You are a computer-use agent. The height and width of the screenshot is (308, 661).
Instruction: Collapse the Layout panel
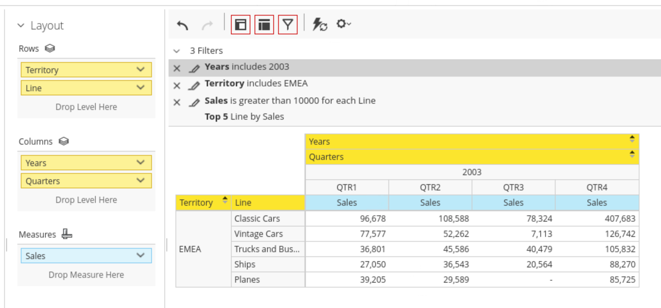pyautogui.click(x=21, y=25)
